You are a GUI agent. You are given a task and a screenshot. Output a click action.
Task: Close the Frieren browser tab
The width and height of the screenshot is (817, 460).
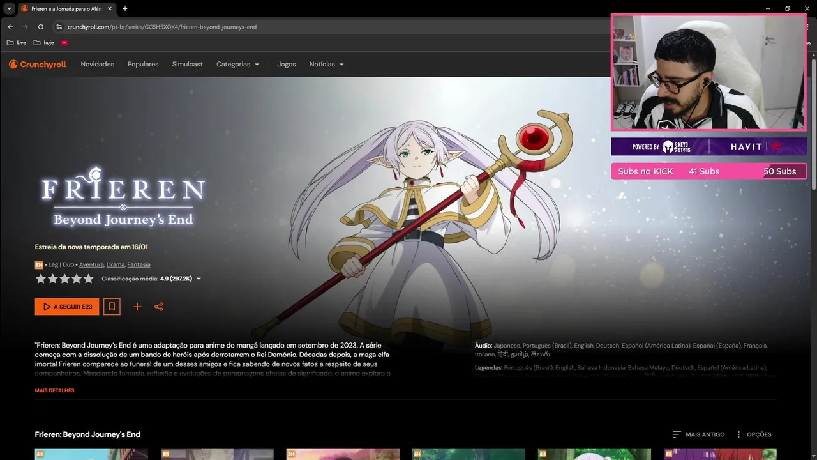(110, 9)
